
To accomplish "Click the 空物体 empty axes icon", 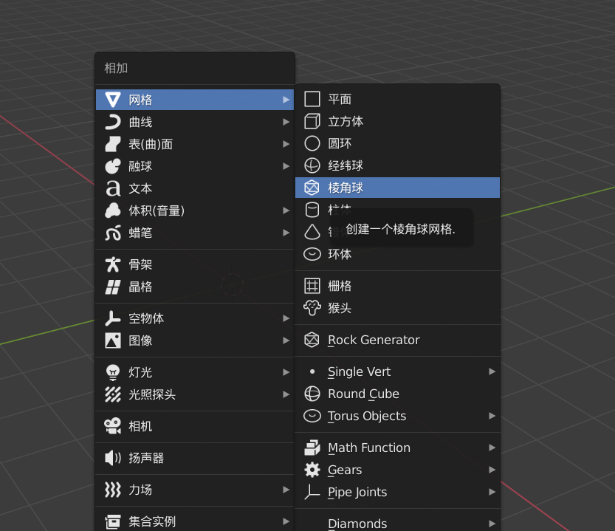I will click(x=112, y=318).
